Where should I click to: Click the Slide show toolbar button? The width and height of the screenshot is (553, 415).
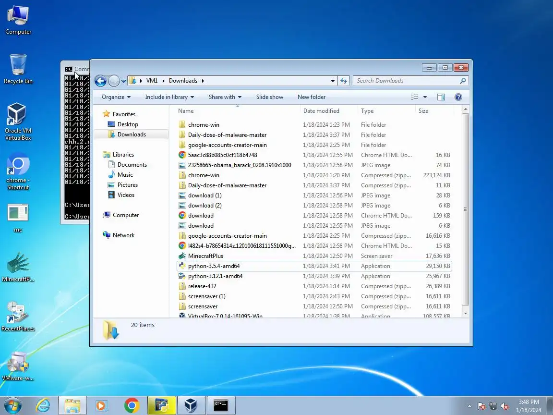click(269, 97)
